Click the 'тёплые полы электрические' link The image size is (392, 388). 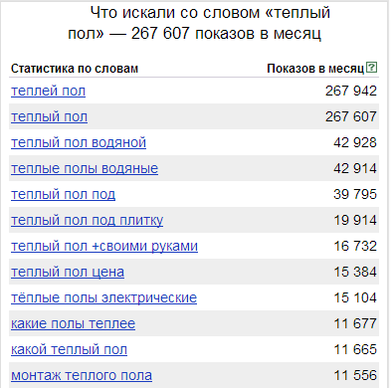[103, 297]
